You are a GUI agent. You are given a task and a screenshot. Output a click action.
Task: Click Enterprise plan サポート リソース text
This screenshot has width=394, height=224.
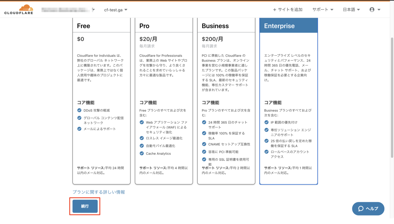point(288,170)
